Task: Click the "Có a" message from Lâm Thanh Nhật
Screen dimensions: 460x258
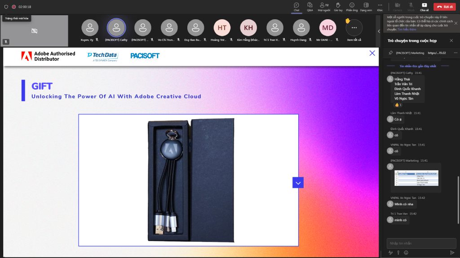Action: [398, 119]
